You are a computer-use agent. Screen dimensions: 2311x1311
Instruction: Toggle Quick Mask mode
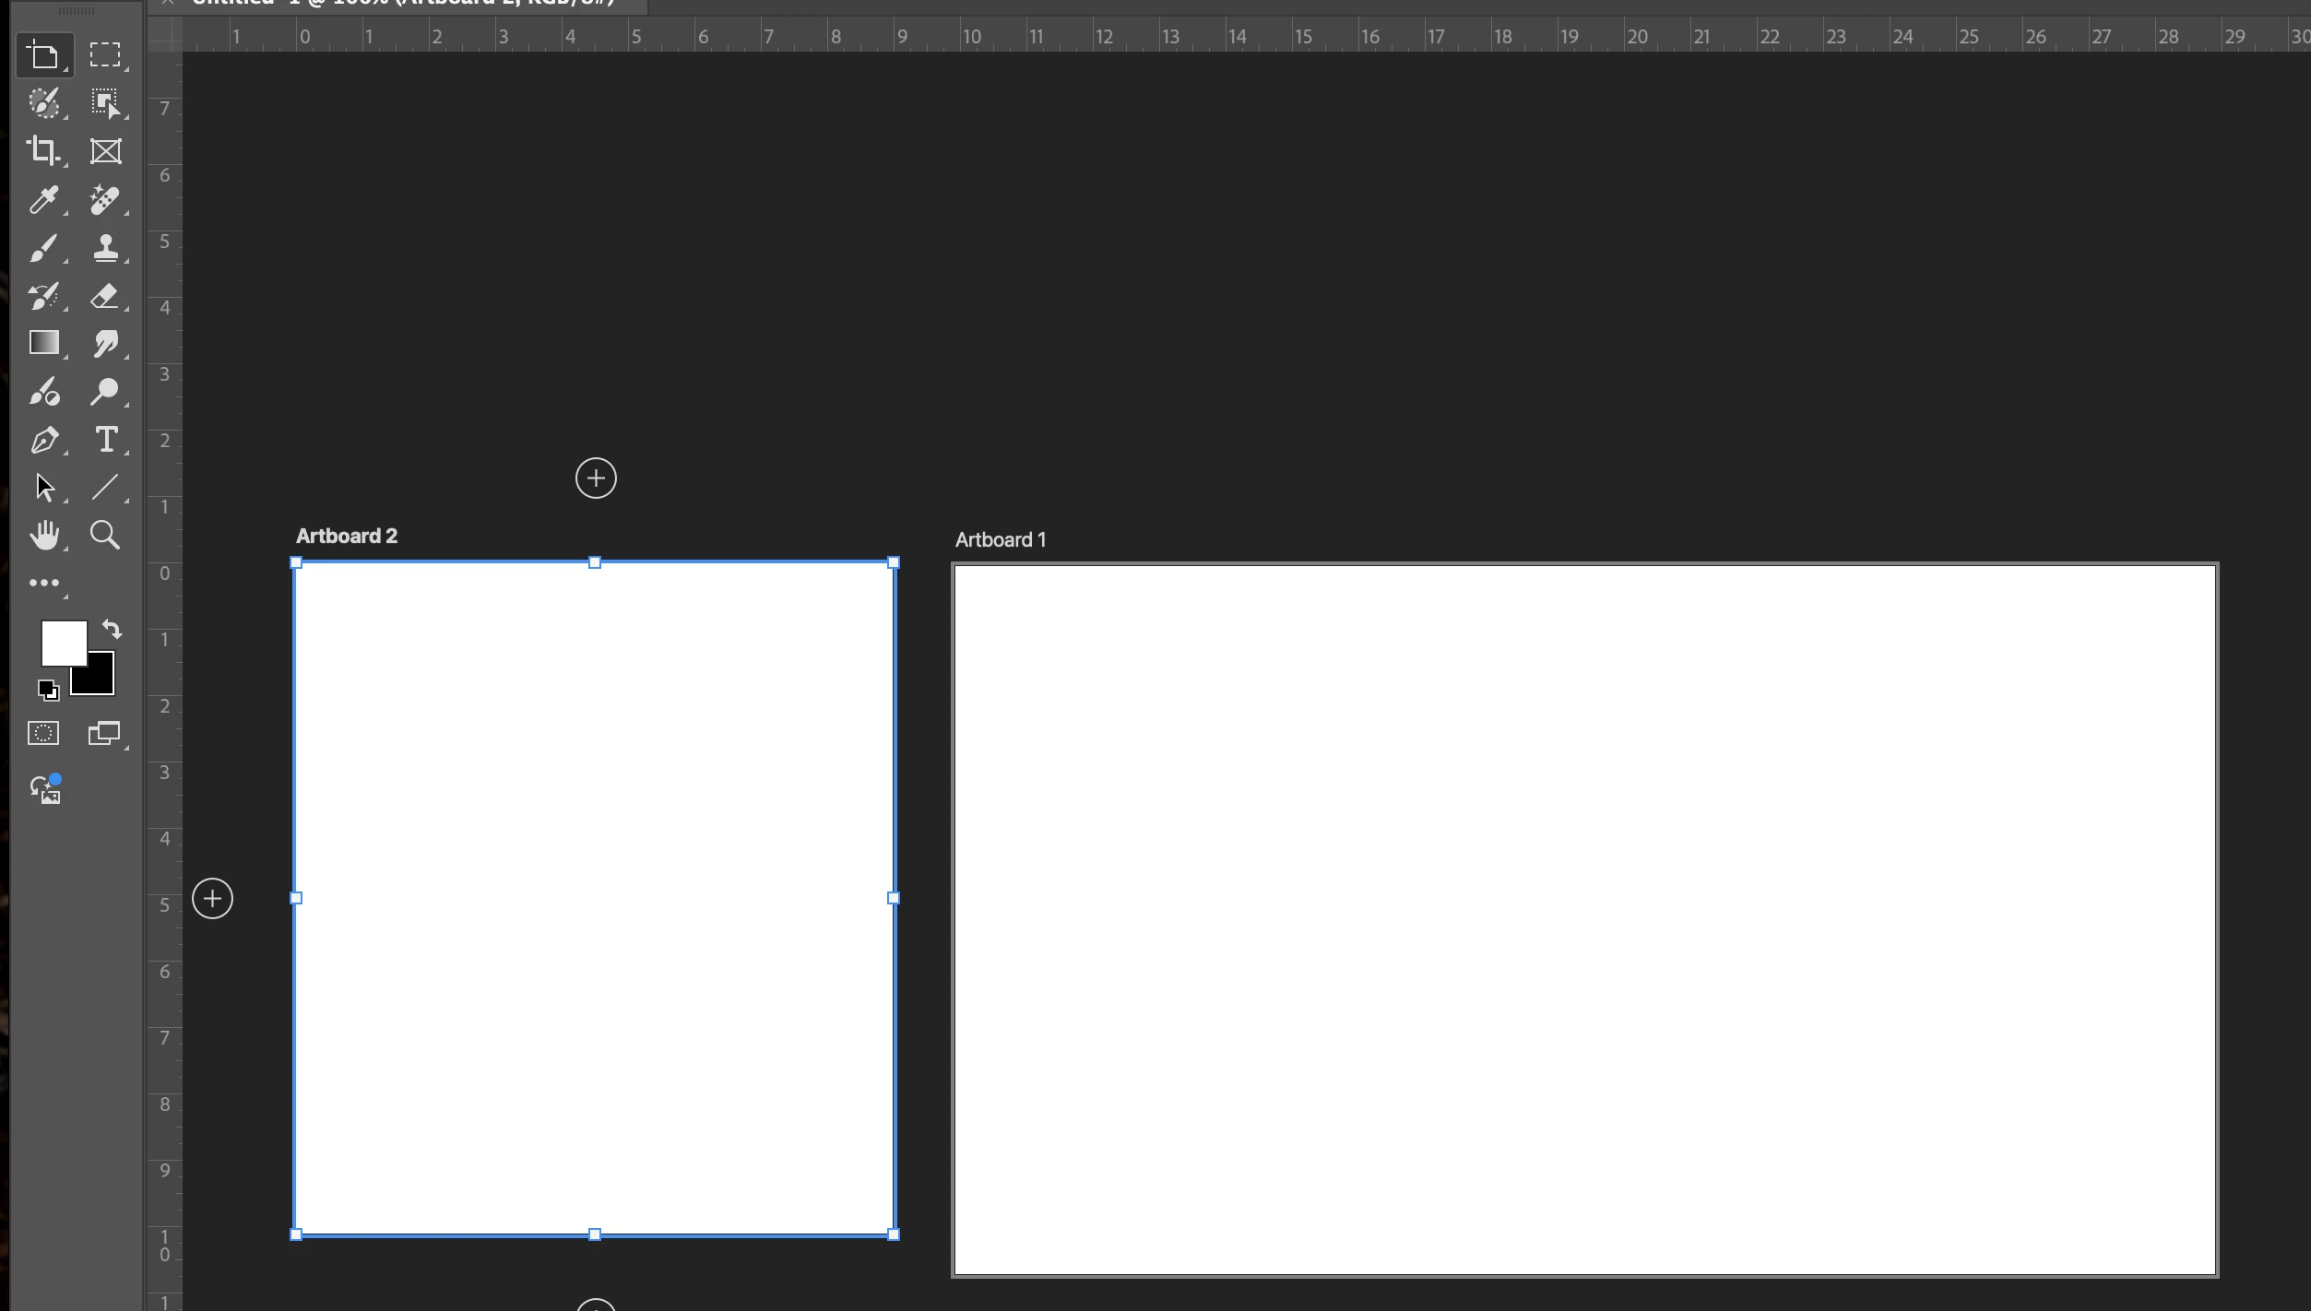click(x=43, y=733)
